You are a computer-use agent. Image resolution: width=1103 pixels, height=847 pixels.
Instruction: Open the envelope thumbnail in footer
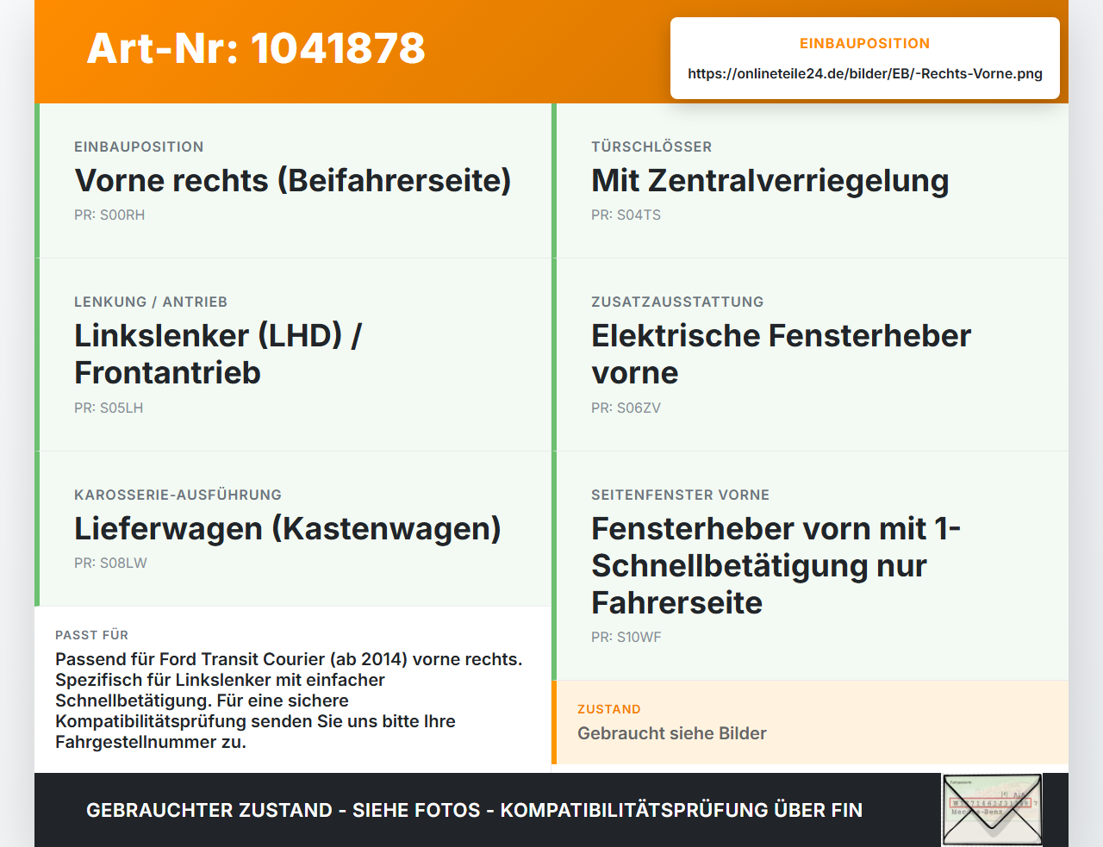(992, 810)
